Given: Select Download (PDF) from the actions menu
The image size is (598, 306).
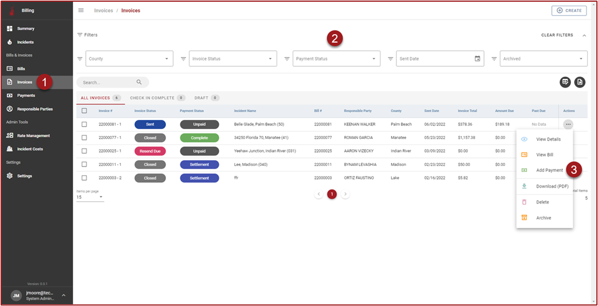Looking at the screenshot, I should 554,186.
